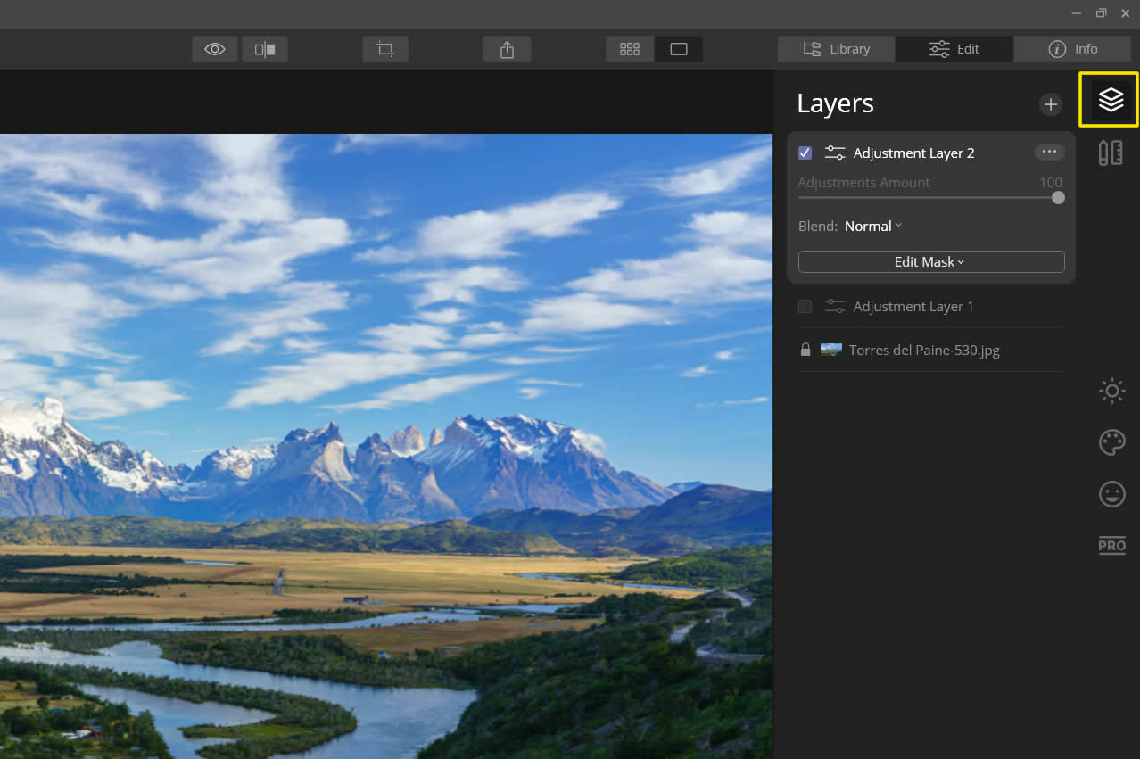This screenshot has width=1140, height=759.
Task: Open Adjustment Layer 2 options with ellipsis button
Action: (x=1049, y=152)
